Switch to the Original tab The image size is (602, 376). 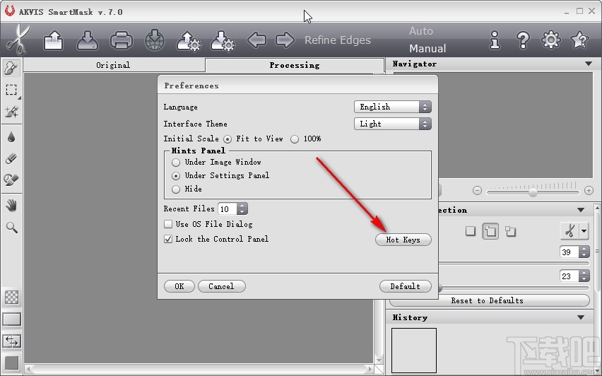point(114,65)
